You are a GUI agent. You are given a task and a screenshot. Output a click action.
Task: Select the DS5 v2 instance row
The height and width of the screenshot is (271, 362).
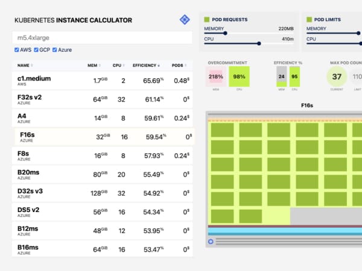[x=103, y=212]
